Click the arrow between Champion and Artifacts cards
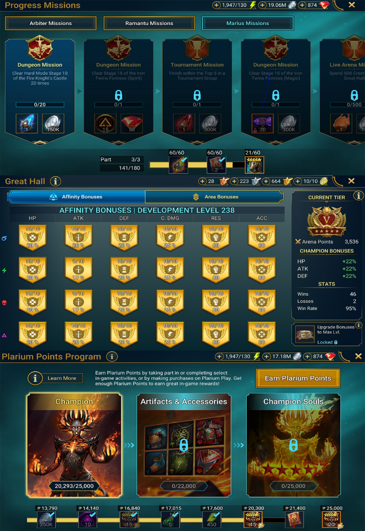Screen dimensions: 365x531 (x=129, y=445)
